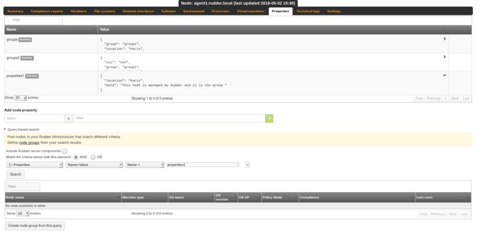This screenshot has height=234, width=478.
Task: Click the new property Name field
Action: pos(34,119)
